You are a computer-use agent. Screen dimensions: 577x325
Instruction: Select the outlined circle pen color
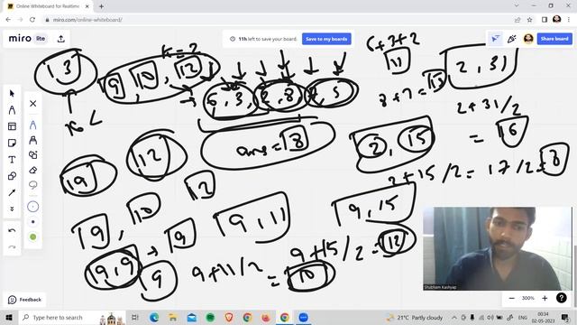[32, 207]
